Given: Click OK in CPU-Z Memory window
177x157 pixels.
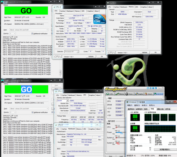Looking at the screenshot, I should [155, 52].
